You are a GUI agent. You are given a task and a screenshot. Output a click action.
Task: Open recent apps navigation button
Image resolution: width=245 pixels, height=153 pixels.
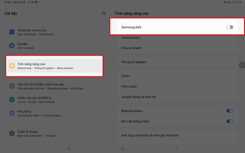tap(69, 149)
